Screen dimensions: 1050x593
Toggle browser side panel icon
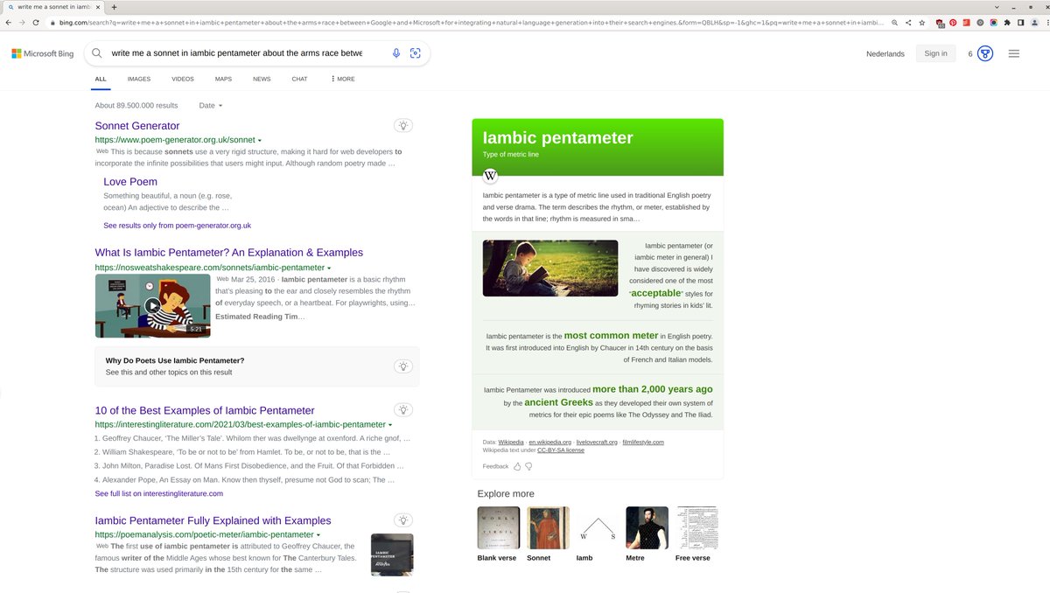tap(1020, 22)
